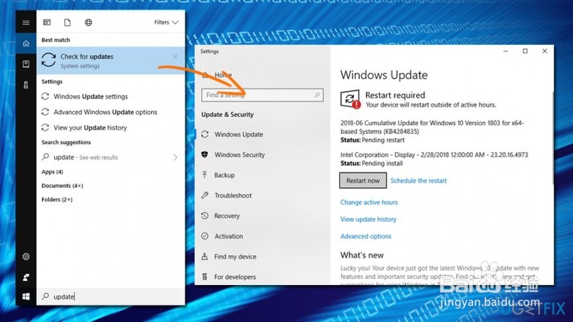Click the device icon in search sidebar
The width and height of the screenshot is (573, 322).
[x=26, y=85]
